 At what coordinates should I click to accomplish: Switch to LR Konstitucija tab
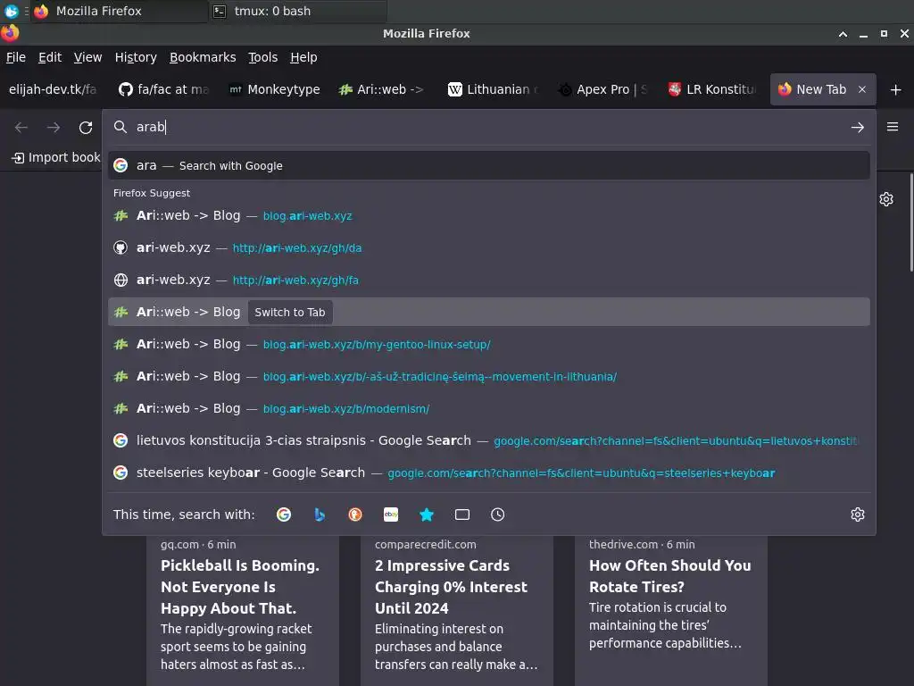click(x=713, y=89)
